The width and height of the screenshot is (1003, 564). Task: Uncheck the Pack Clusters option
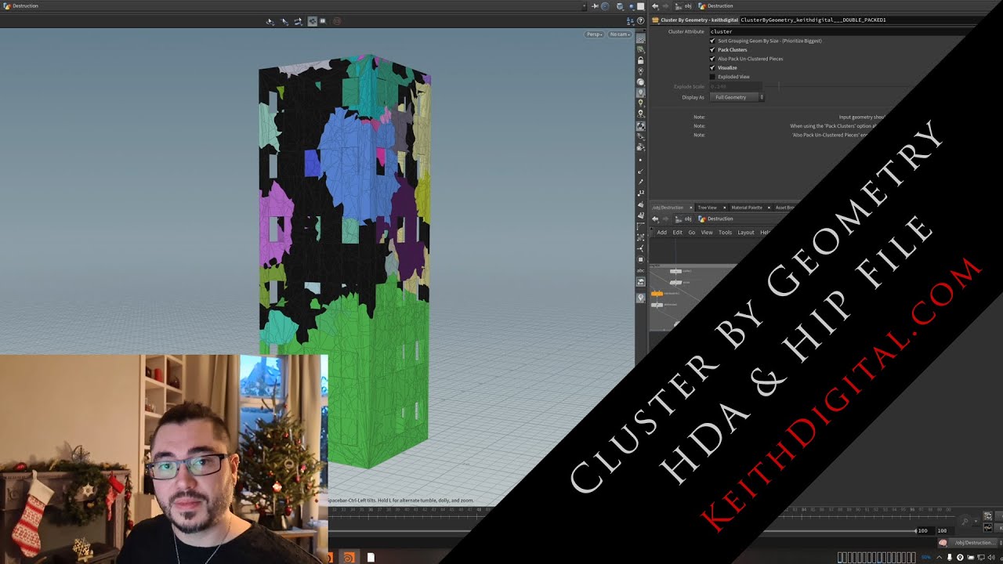(712, 49)
